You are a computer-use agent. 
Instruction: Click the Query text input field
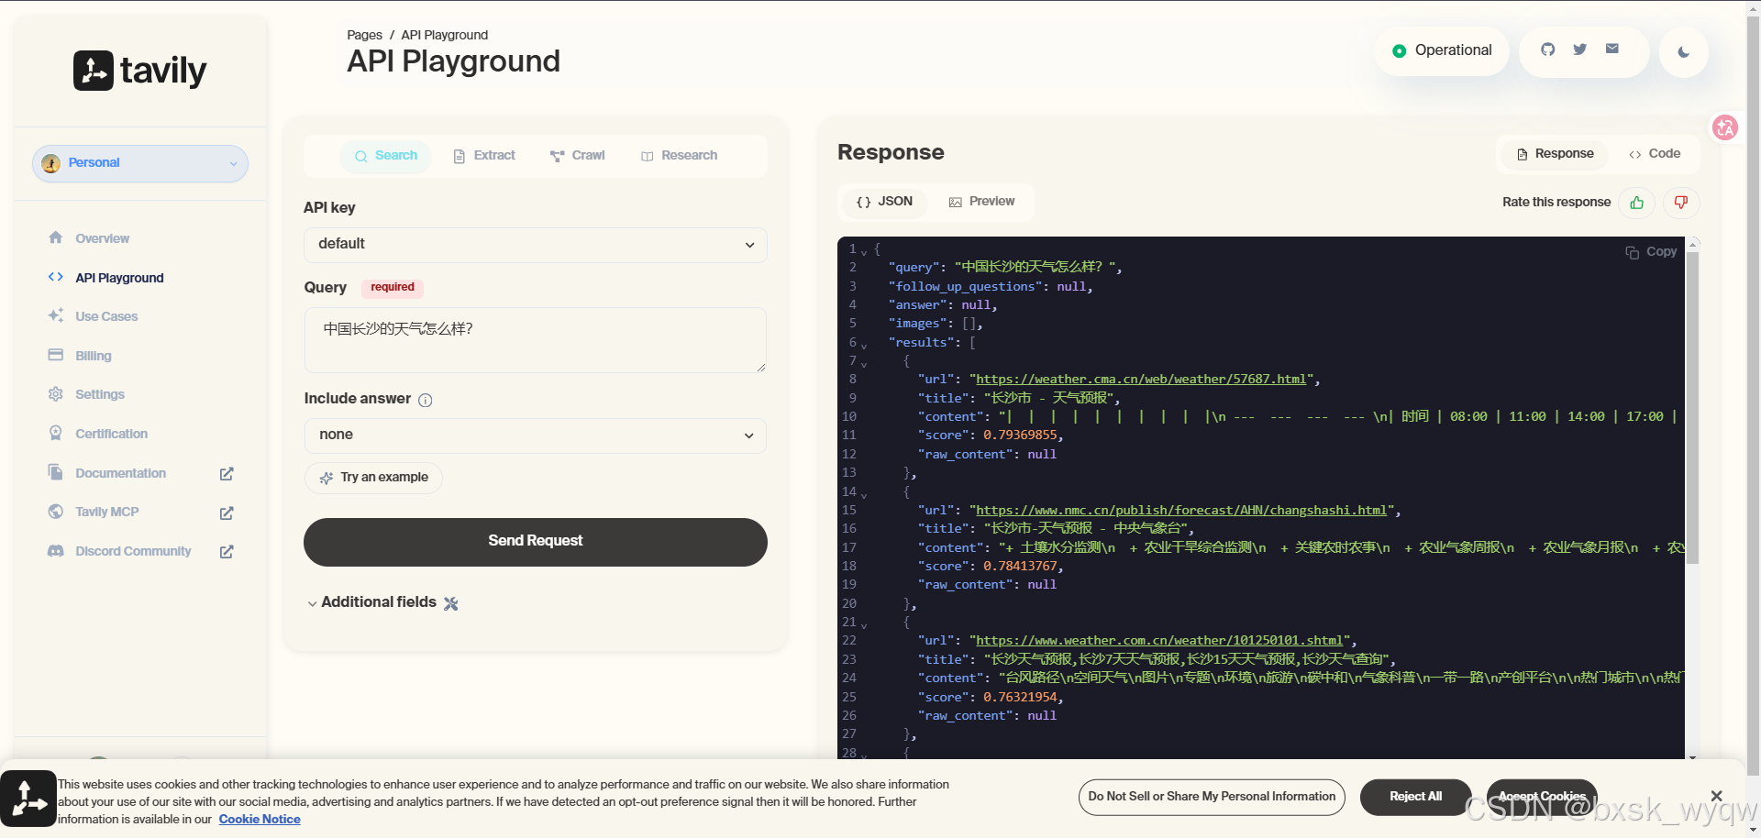pyautogui.click(x=536, y=340)
